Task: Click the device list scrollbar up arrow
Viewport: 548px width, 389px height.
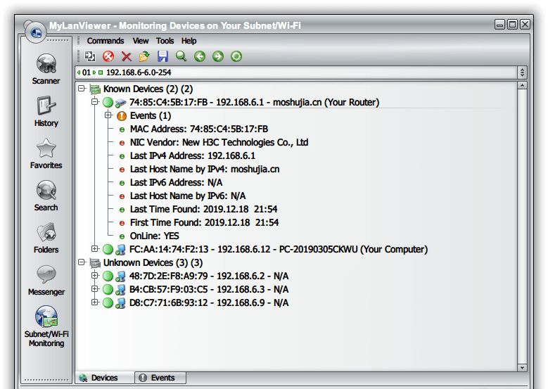Action: coord(522,86)
